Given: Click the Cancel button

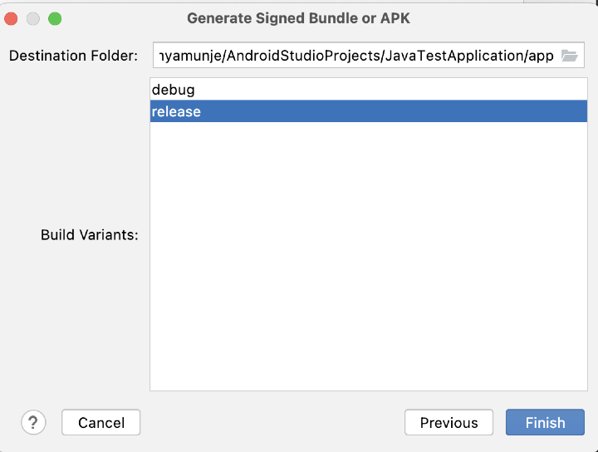Looking at the screenshot, I should tap(100, 422).
